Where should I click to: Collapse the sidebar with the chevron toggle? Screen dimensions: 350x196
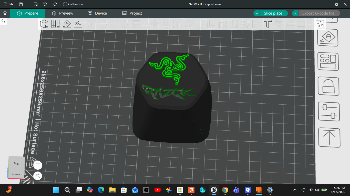pos(4,22)
